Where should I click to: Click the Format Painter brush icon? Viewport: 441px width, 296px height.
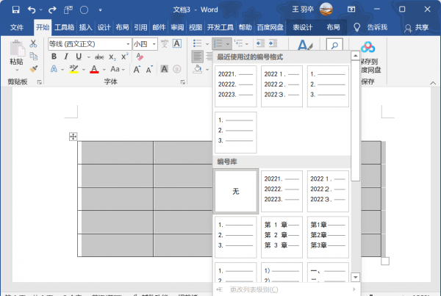[x=34, y=69]
